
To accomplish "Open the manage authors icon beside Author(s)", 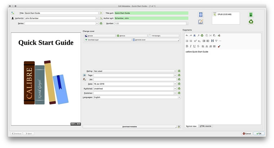I will (x=13, y=18).
